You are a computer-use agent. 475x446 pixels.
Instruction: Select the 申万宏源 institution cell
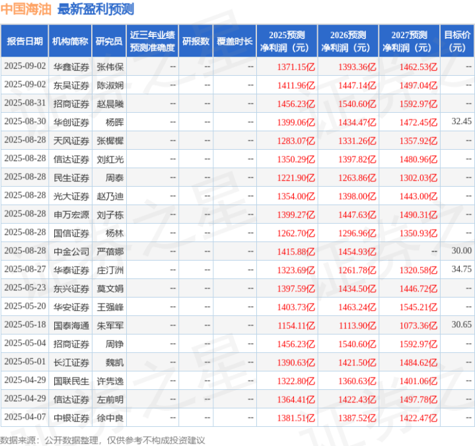(x=71, y=215)
